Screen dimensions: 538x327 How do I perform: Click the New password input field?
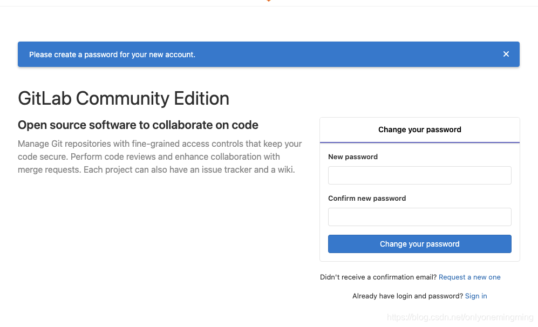[420, 175]
